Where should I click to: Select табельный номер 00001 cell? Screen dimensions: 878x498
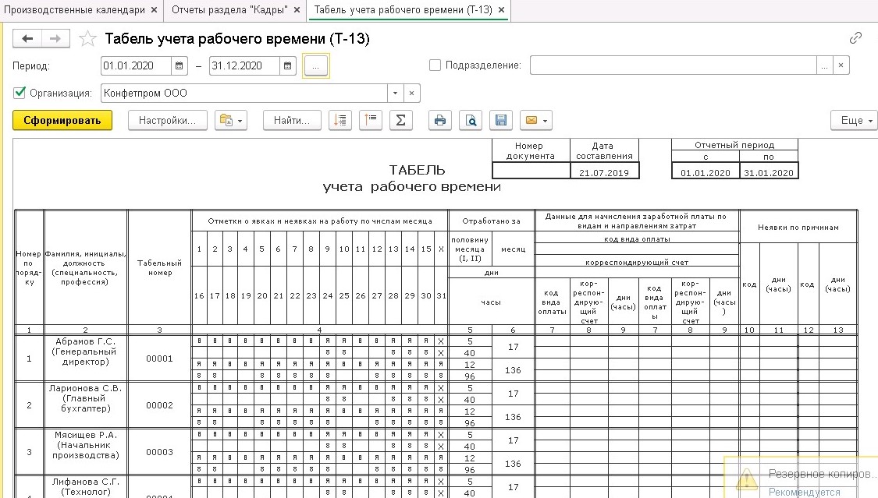pyautogui.click(x=159, y=358)
